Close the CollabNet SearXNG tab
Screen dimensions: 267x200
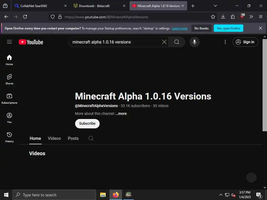click(65, 6)
